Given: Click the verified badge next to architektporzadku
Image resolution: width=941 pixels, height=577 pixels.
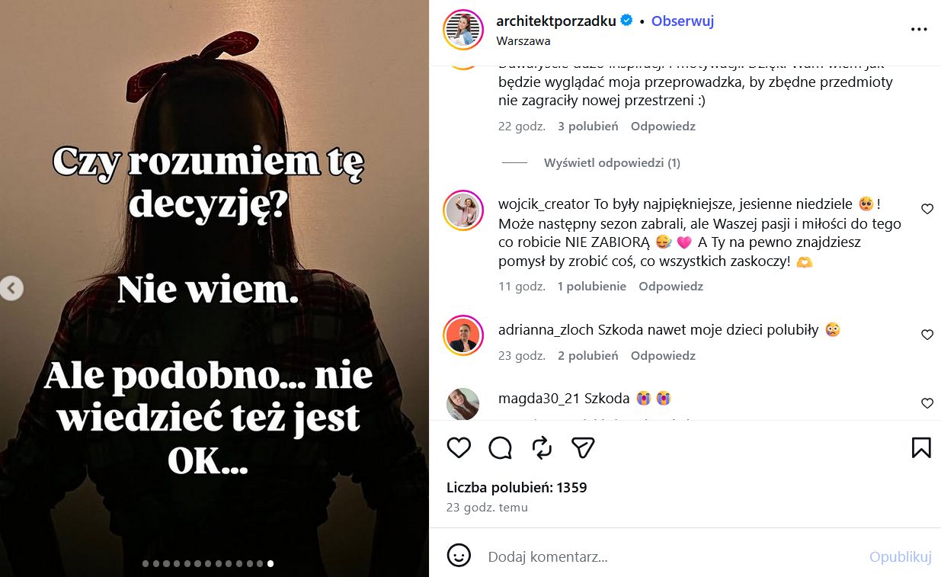Looking at the screenshot, I should pyautogui.click(x=625, y=21).
